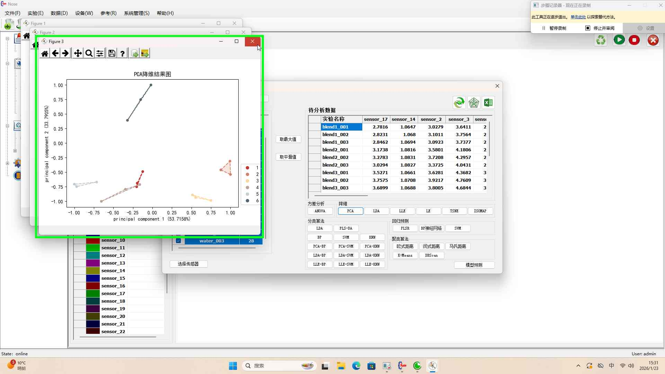Save the figure with floppy disk icon

tap(112, 53)
